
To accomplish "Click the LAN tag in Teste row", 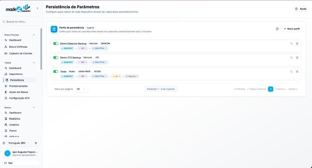I will [116, 76].
